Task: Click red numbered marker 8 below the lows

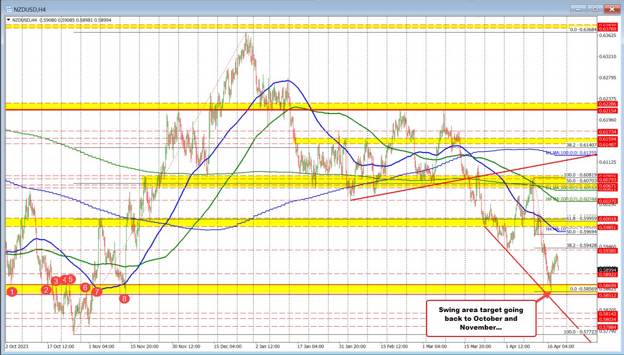Action: (x=125, y=298)
